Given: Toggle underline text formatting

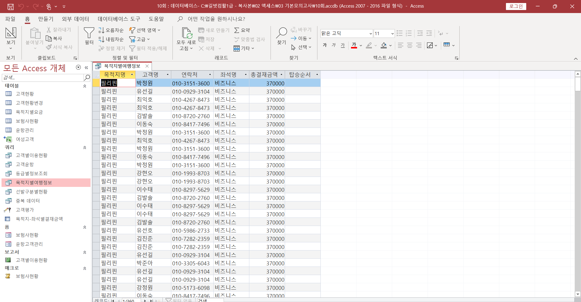Looking at the screenshot, I should [343, 45].
